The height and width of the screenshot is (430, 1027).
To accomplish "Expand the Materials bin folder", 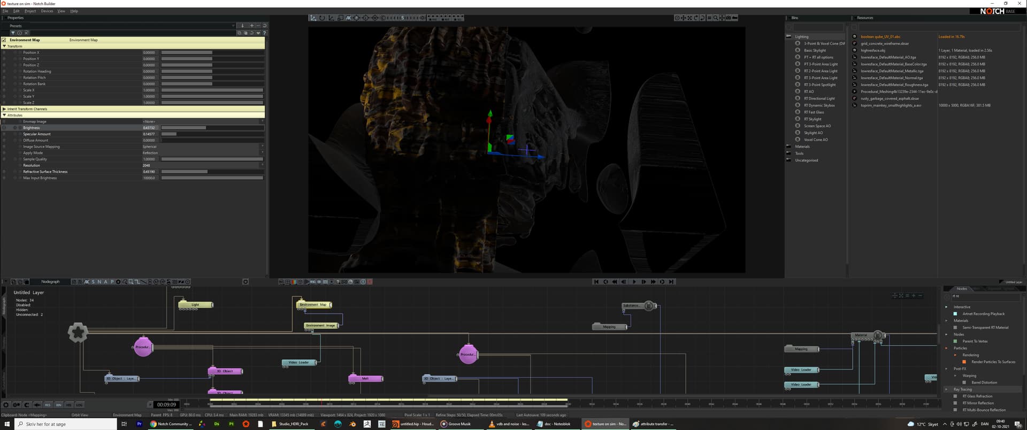I will coord(788,147).
